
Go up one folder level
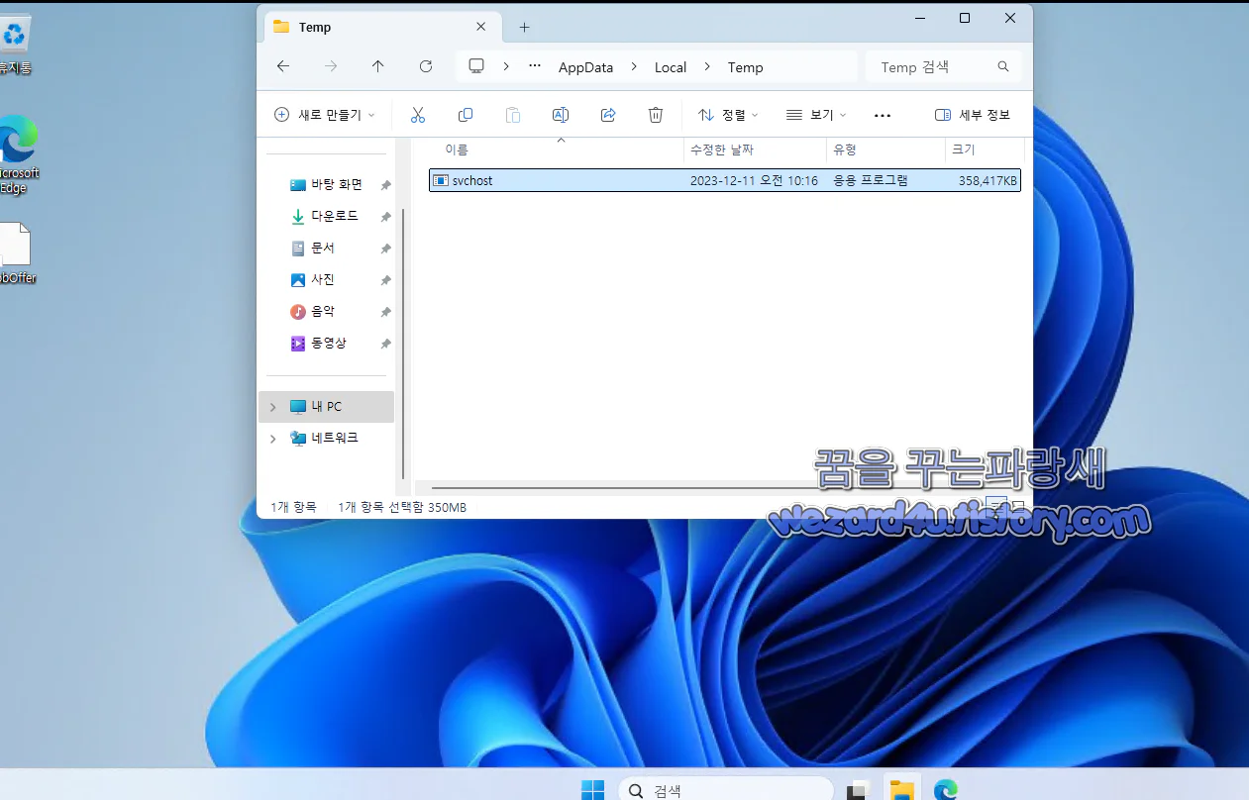[378, 66]
